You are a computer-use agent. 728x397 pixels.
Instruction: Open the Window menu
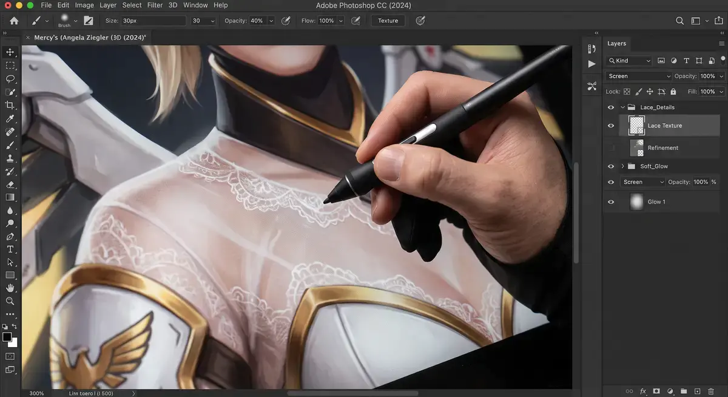coord(195,5)
